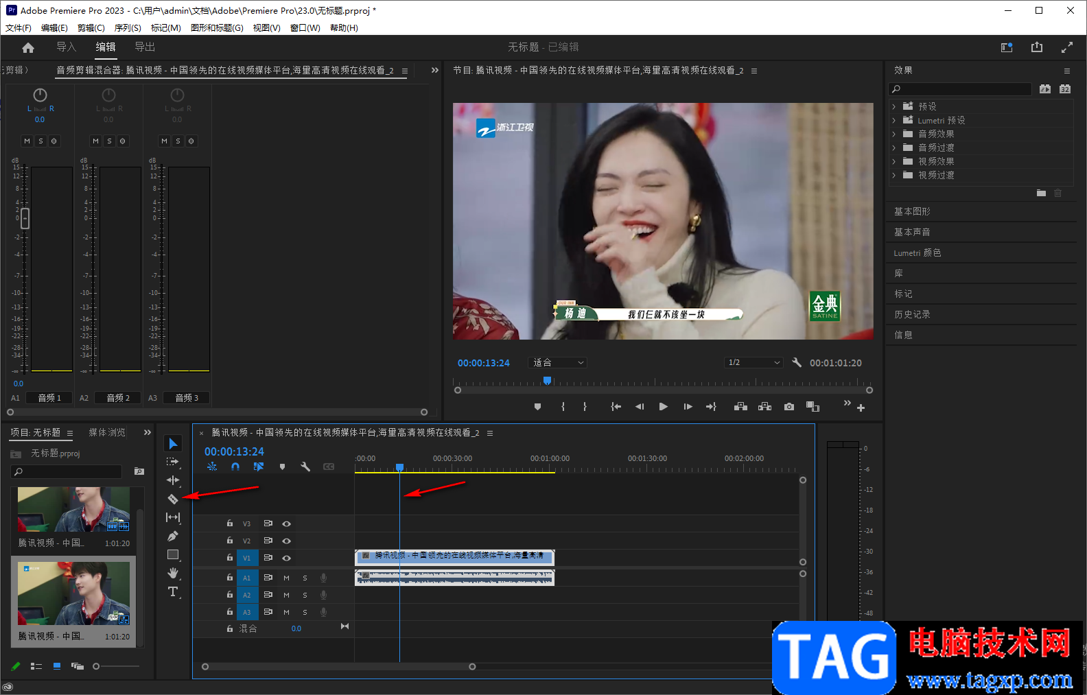Select the Type tool

pos(173,591)
